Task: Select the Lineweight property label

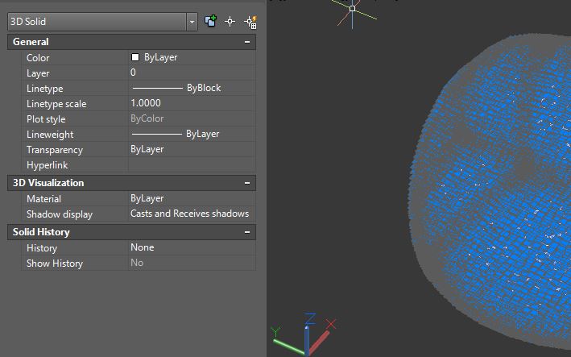Action: (x=50, y=135)
